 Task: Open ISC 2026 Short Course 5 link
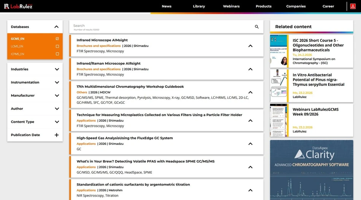pyautogui.click(x=318, y=45)
